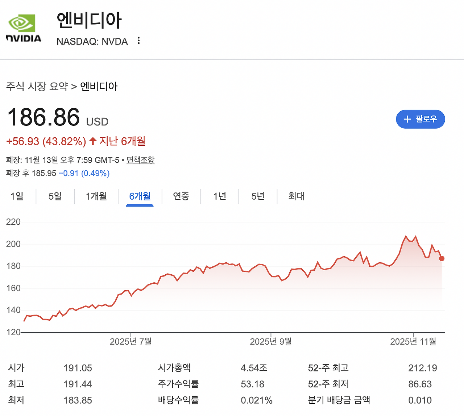Select the 5년 chart range
Image resolution: width=464 pixels, height=416 pixels.
coord(257,196)
